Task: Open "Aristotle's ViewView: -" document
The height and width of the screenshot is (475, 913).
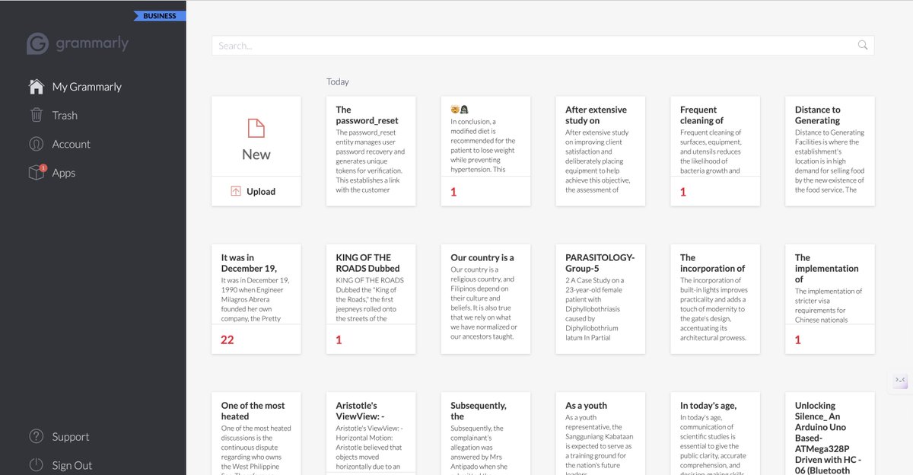Action: [x=371, y=434]
